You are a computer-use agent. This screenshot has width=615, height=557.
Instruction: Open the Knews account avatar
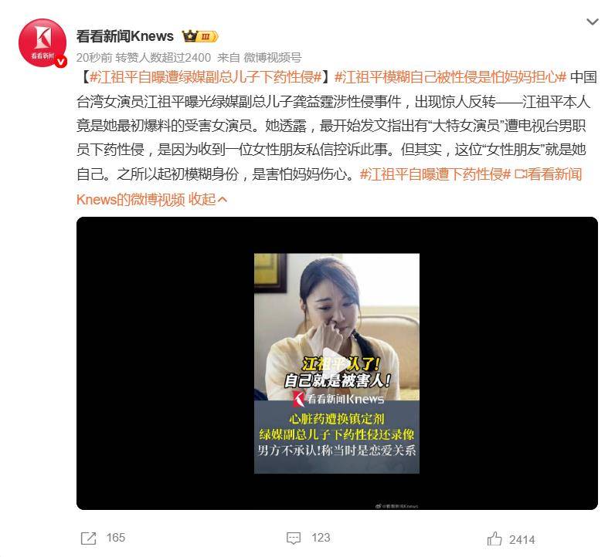(42, 42)
